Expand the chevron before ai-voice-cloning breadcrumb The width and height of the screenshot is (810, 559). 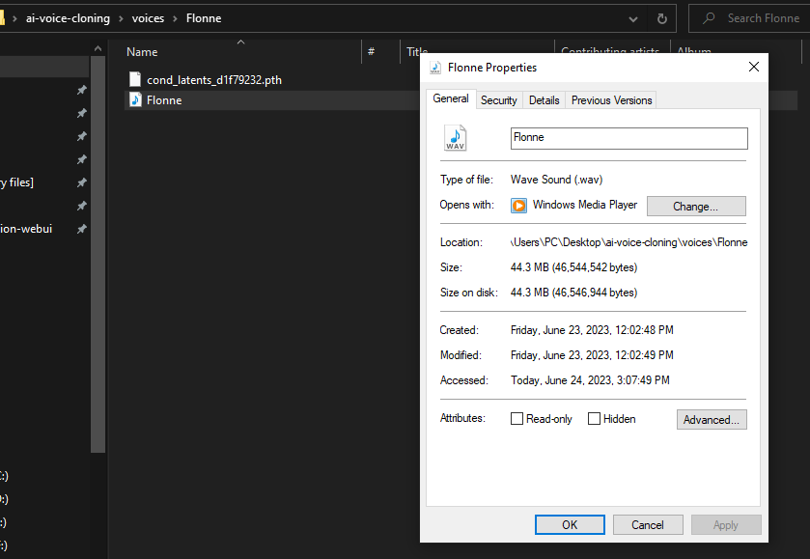(x=15, y=18)
